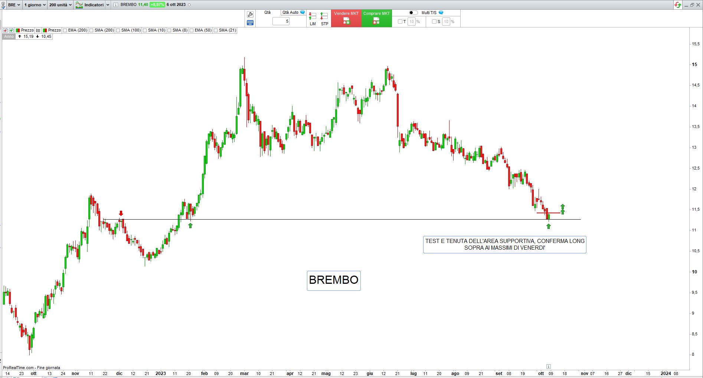Open the wrench settings icon in trading bar

(x=250, y=14)
